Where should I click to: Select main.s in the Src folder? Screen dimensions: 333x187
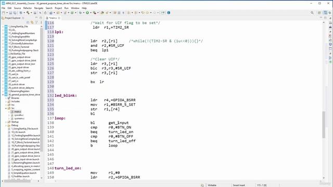click(x=18, y=112)
